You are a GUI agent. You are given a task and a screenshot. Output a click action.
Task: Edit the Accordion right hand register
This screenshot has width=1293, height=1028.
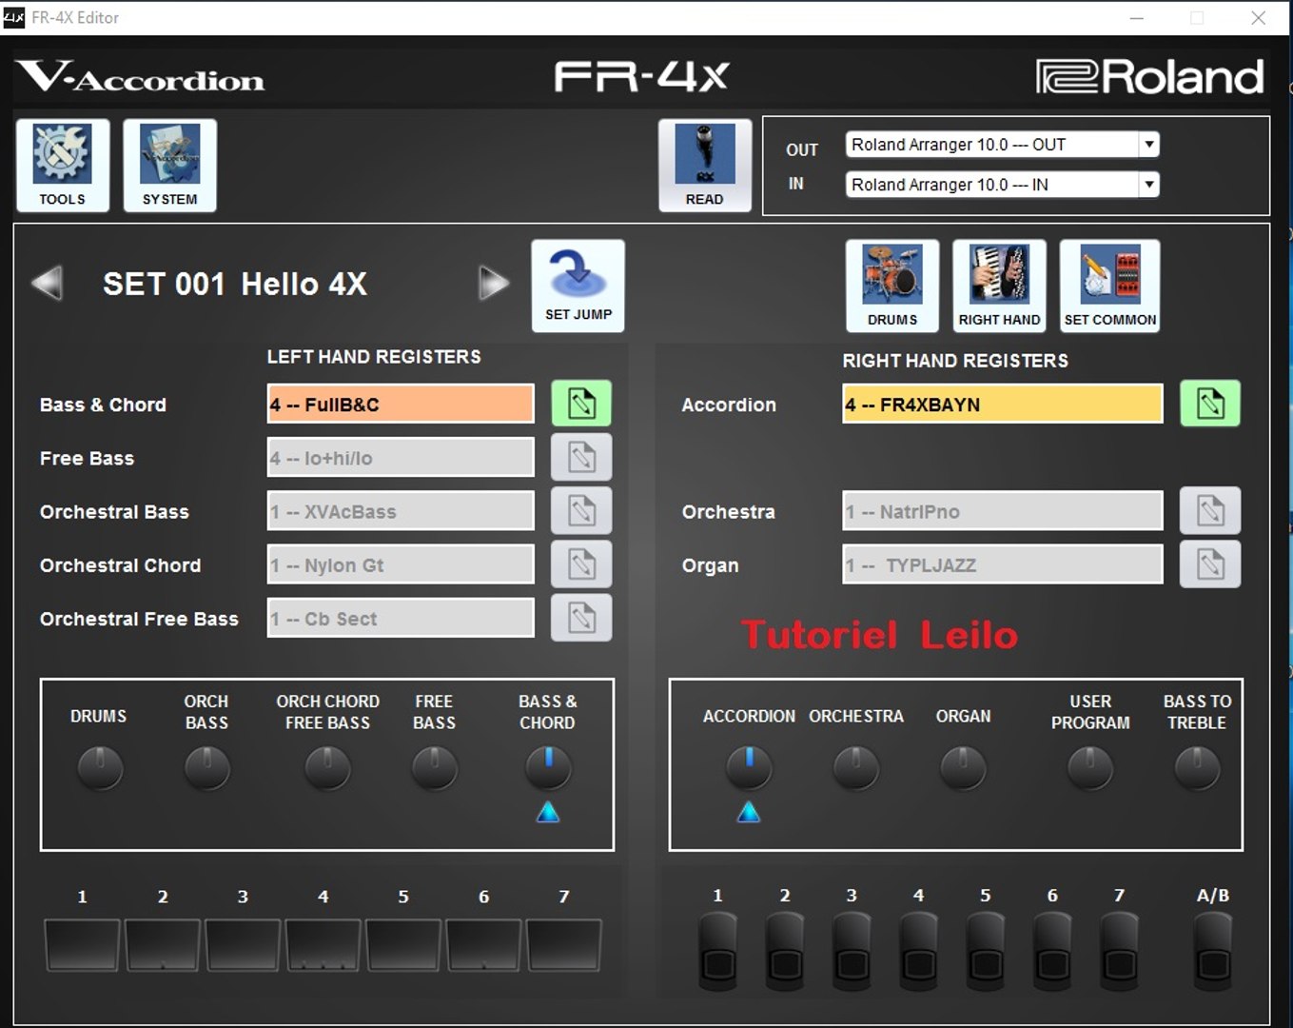point(1210,404)
